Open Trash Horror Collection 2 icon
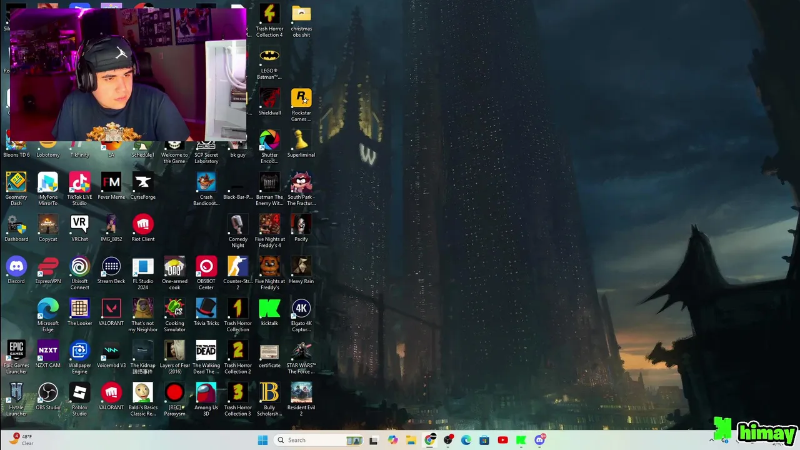The width and height of the screenshot is (800, 450). click(237, 357)
